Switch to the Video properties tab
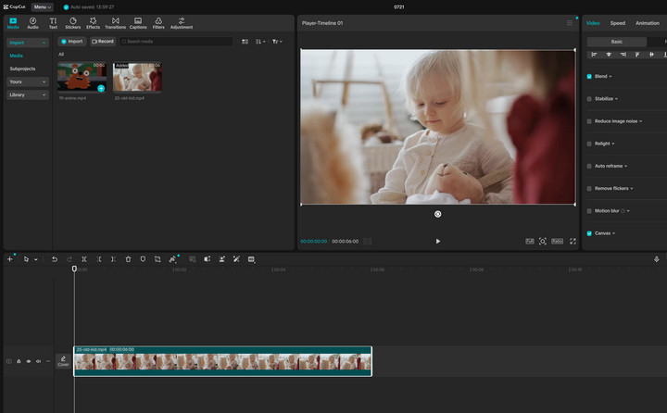Image resolution: width=667 pixels, height=413 pixels. click(593, 23)
